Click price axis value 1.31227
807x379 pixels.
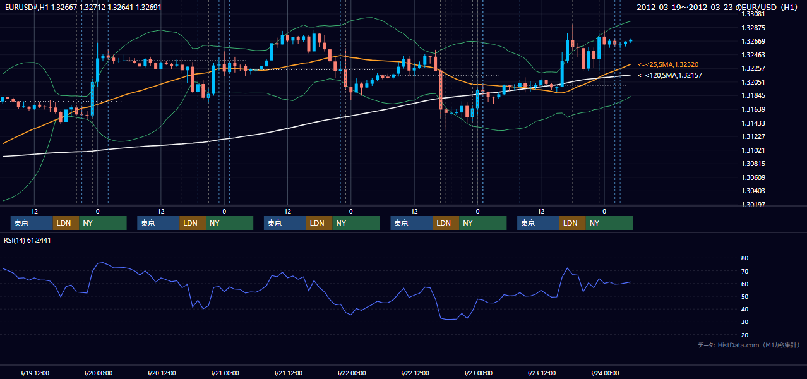(x=753, y=137)
